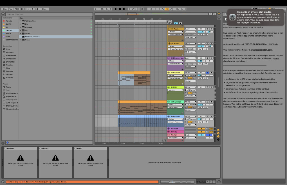Unsolo the 60 Kontakt track
Viewport: 287px width, 185px height.
coord(207,73)
